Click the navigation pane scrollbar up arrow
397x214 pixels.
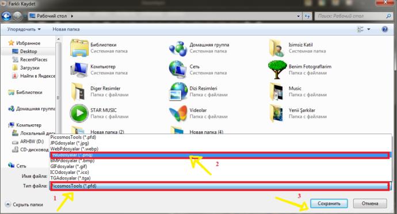point(59,39)
